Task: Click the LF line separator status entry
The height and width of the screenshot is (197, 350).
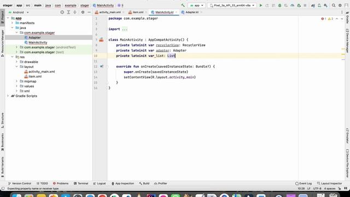Action: (309, 188)
